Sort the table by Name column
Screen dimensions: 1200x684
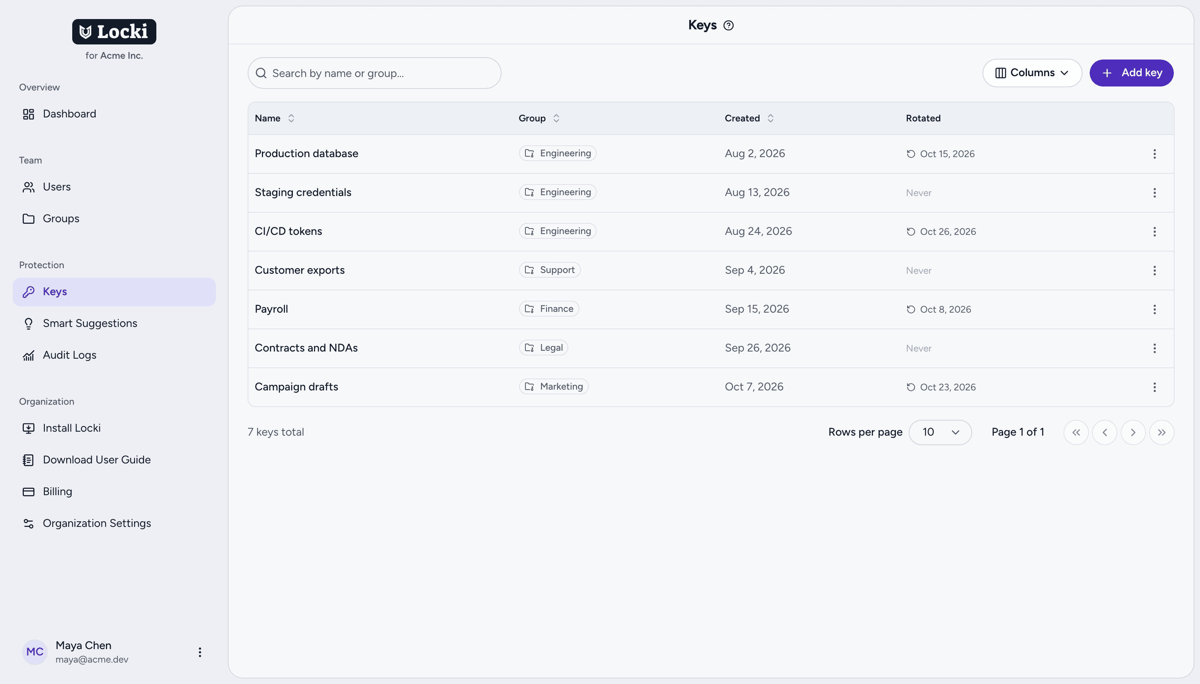pyautogui.click(x=275, y=118)
